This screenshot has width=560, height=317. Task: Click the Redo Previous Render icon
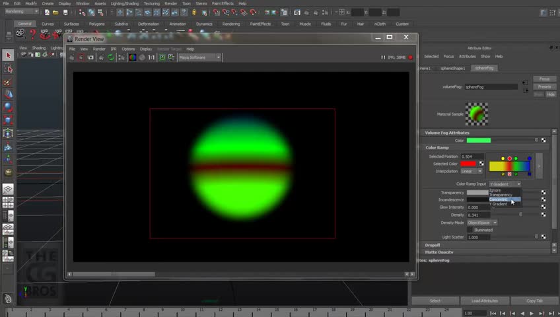72,57
